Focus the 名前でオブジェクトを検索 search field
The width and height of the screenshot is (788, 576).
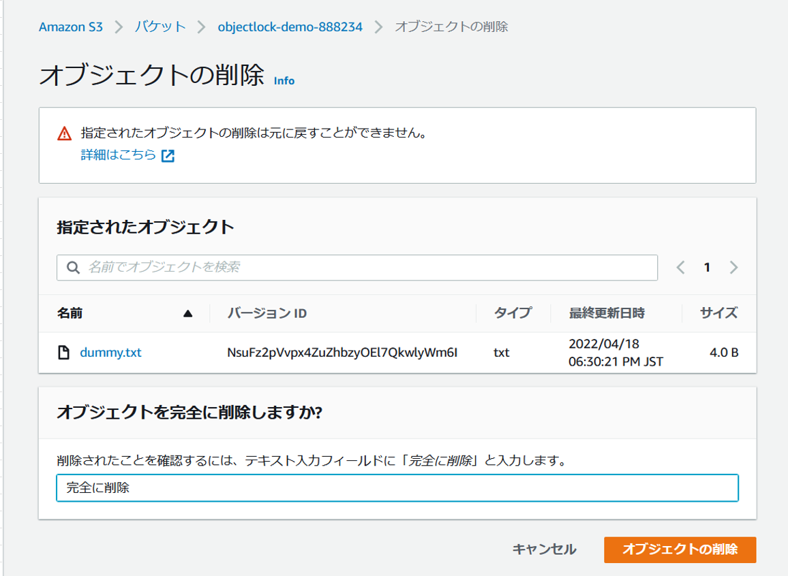pos(357,268)
